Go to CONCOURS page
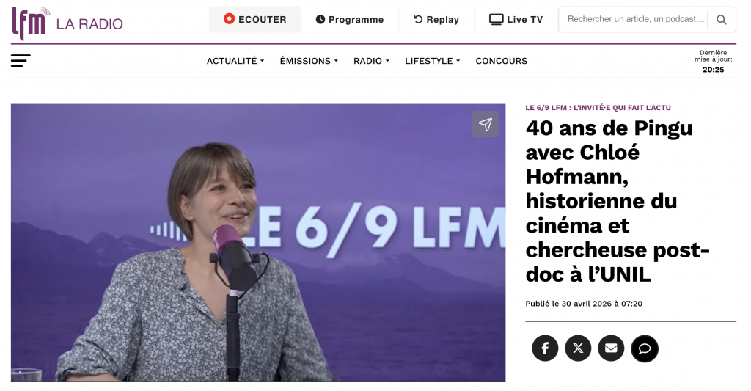Image resolution: width=751 pixels, height=391 pixels. coord(502,61)
